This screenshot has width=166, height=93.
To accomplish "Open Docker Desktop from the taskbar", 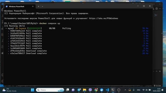I will click(x=102, y=90).
